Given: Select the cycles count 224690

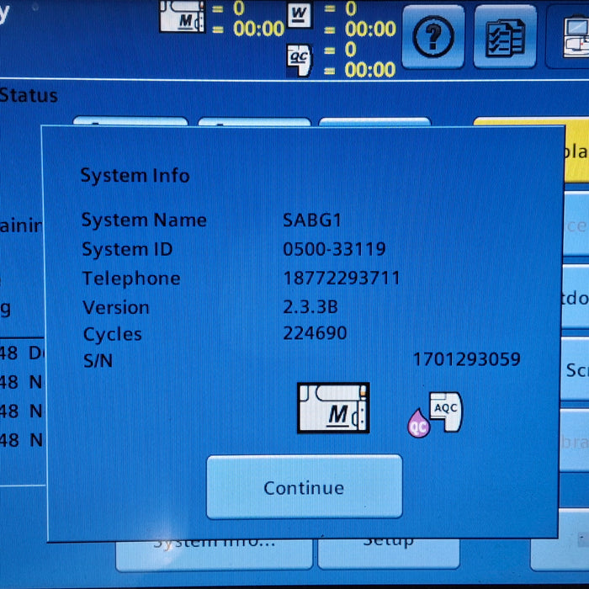Looking at the screenshot, I should pos(315,333).
